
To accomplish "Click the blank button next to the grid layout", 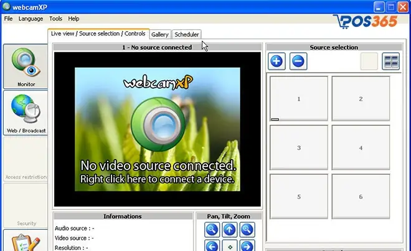I will point(369,61).
